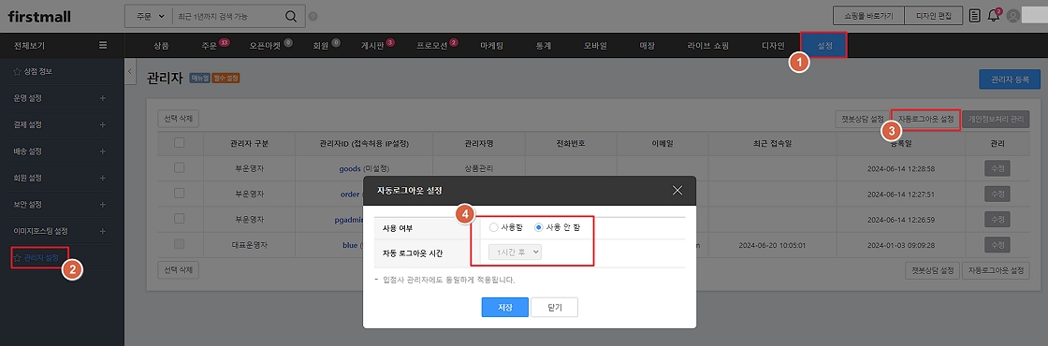This screenshot has width=1048, height=346.
Task: Open the 매장 menu
Action: (647, 46)
